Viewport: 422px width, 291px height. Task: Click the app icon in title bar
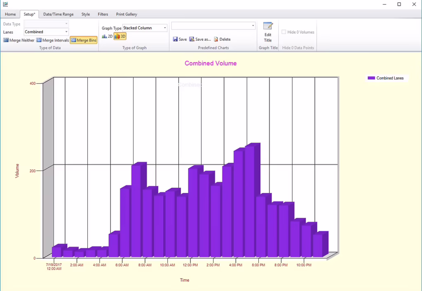(x=5, y=4)
